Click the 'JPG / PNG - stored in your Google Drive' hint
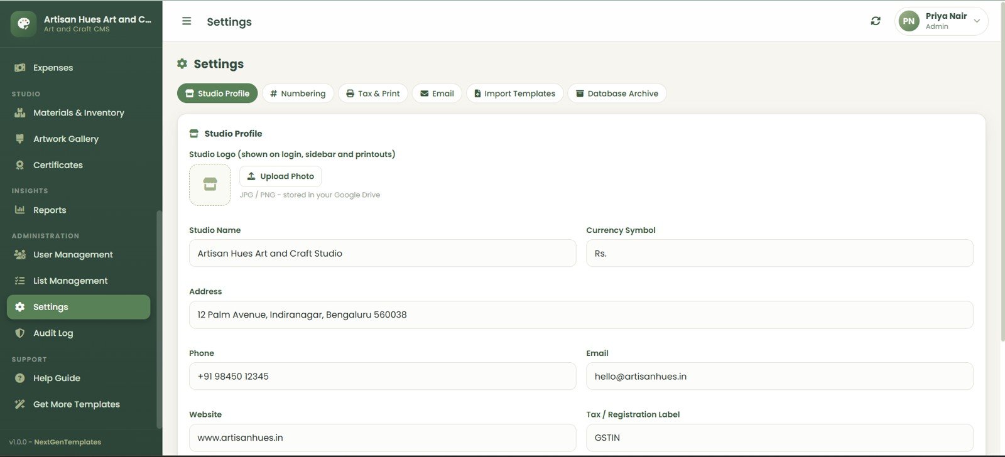The image size is (1005, 457). [x=310, y=195]
